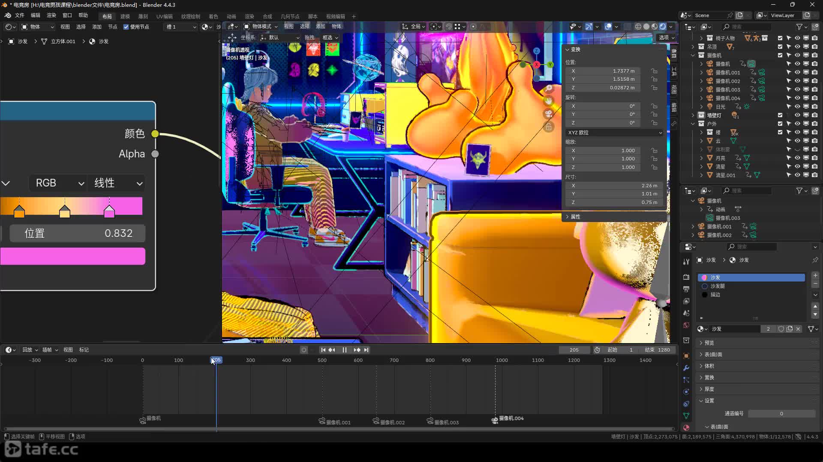823x462 pixels.
Task: Open the 回放 timeline popover
Action: point(30,350)
